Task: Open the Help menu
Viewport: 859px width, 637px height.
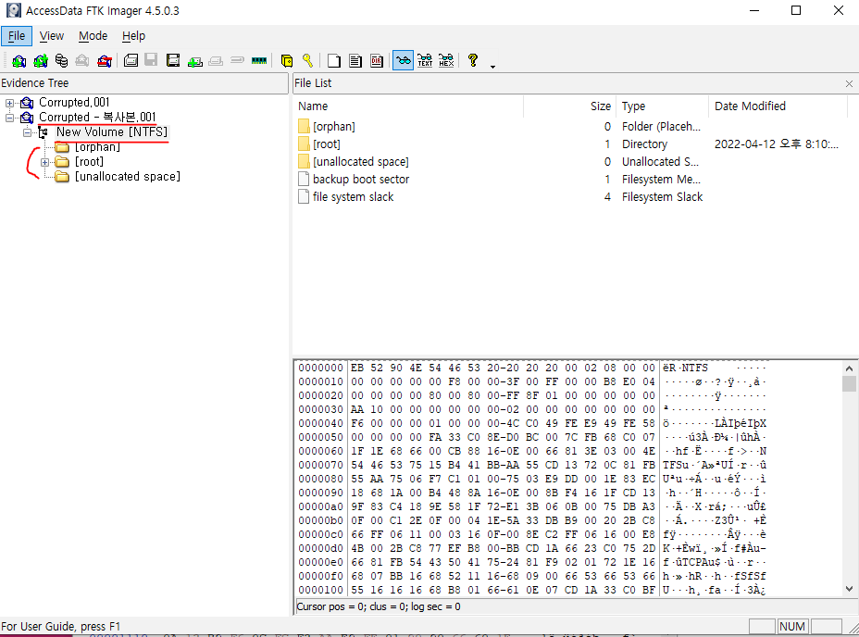Action: coord(133,36)
